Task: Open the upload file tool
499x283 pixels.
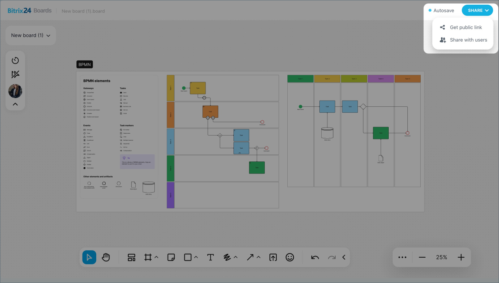Action: pos(273,257)
